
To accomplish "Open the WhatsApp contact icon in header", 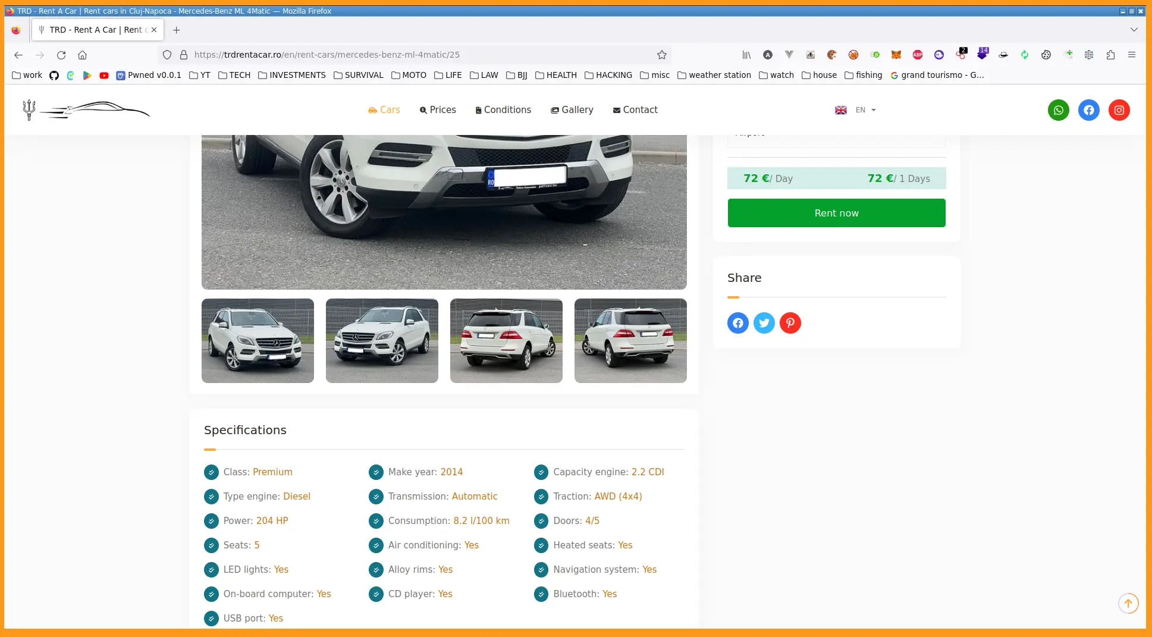I will pyautogui.click(x=1058, y=110).
